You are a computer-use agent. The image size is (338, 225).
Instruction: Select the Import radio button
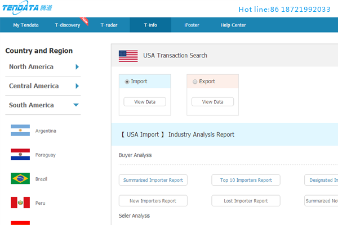click(127, 82)
